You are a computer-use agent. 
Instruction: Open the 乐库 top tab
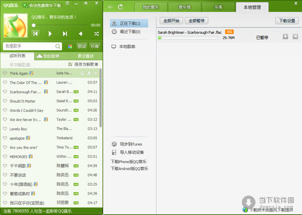pos(218,8)
